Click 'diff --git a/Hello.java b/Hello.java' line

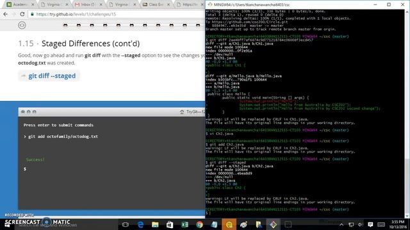[243, 76]
